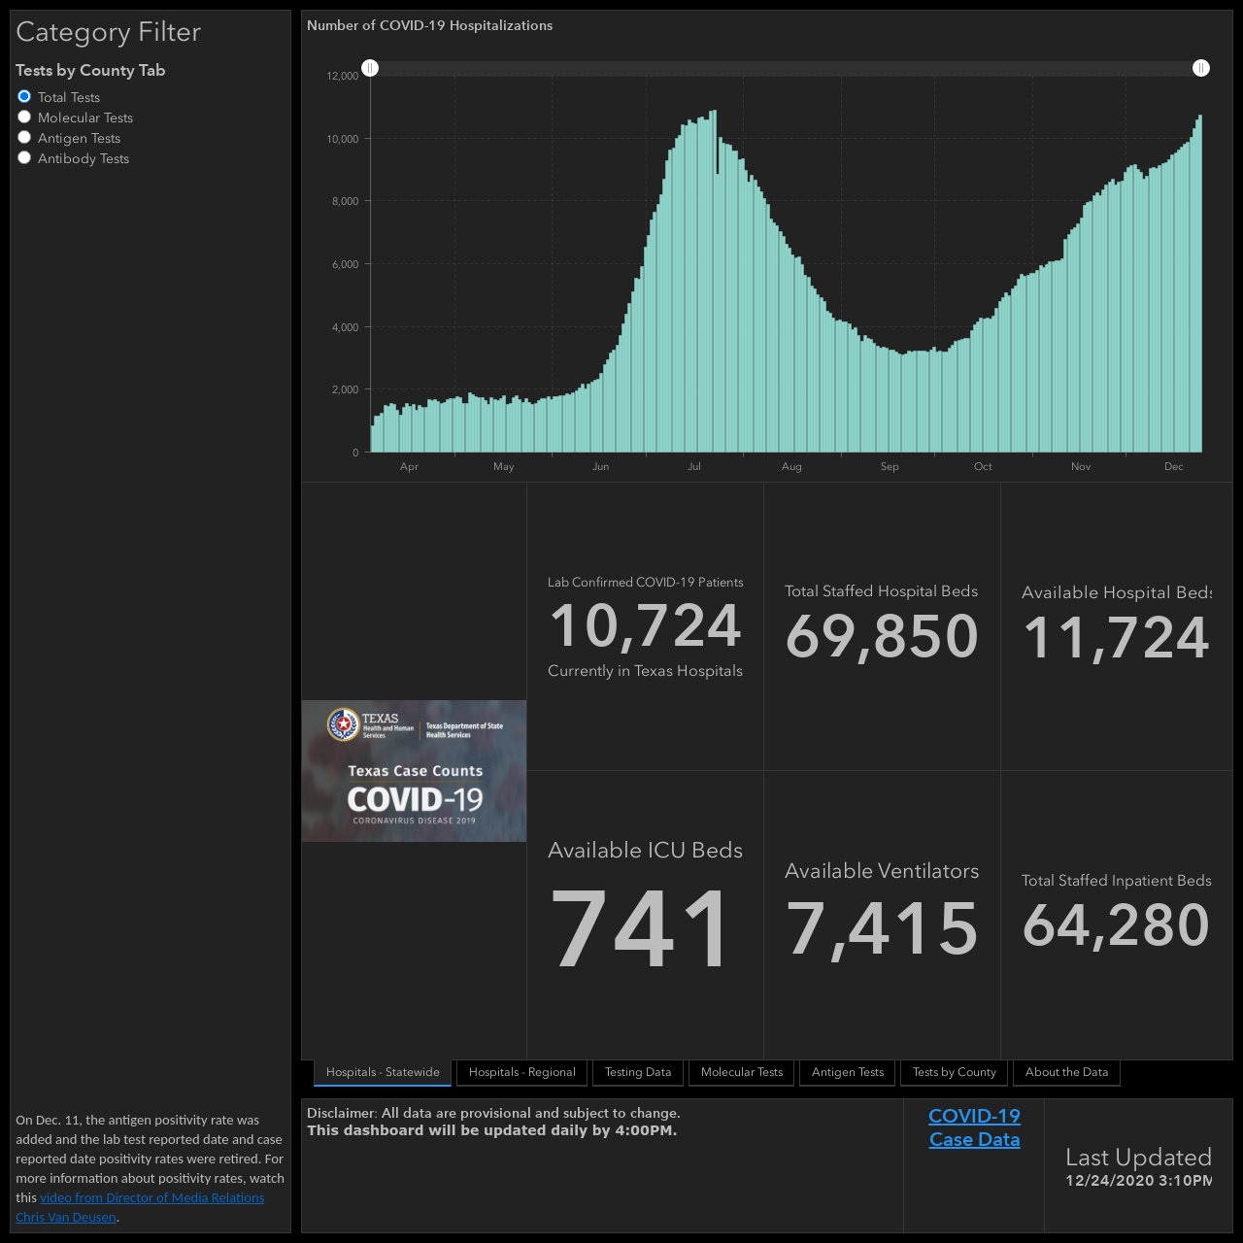Choose the Antibody Tests radio option
Image resolution: width=1243 pixels, height=1243 pixels.
tap(24, 157)
